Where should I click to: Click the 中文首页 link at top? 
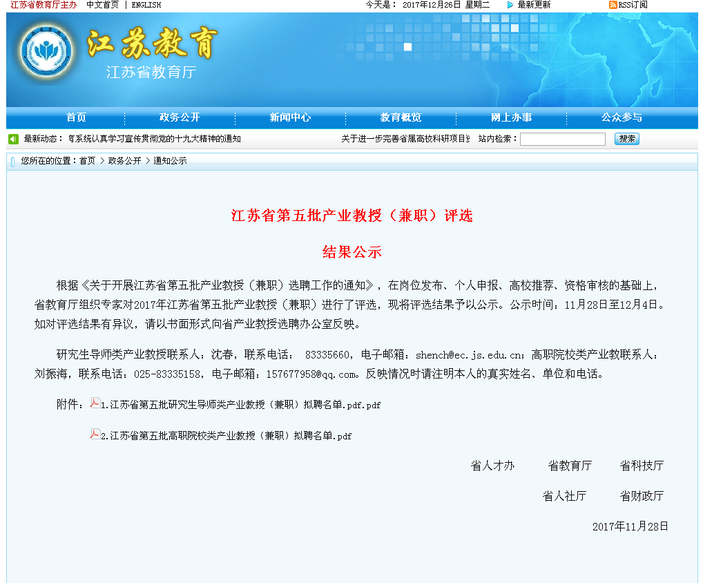(102, 5)
